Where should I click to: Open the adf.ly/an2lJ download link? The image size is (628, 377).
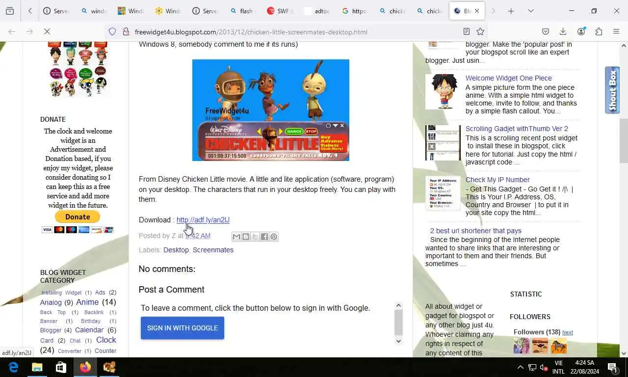coord(203,220)
